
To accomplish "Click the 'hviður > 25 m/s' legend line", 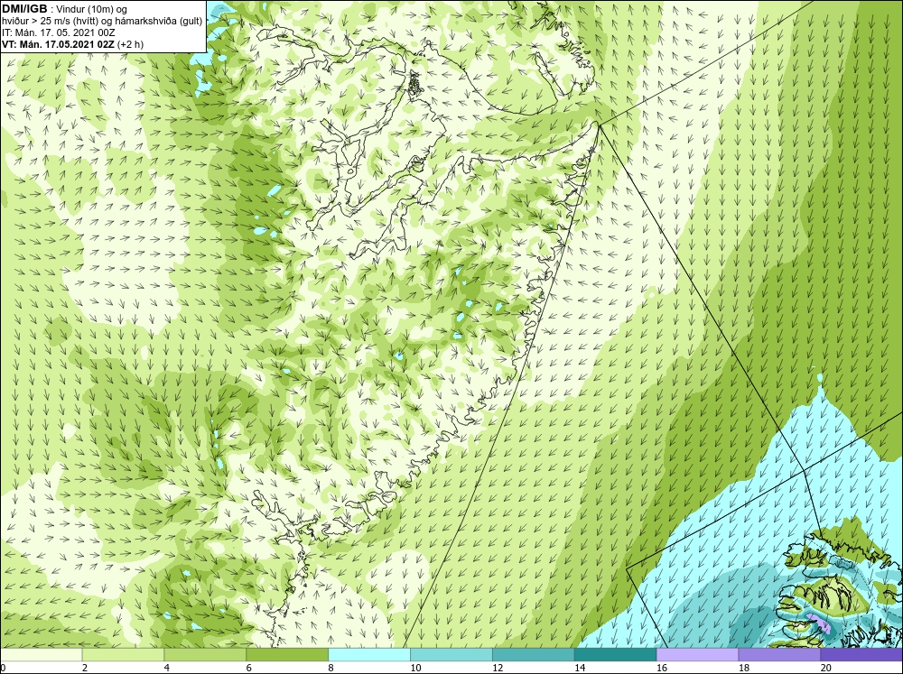I will (102, 22).
